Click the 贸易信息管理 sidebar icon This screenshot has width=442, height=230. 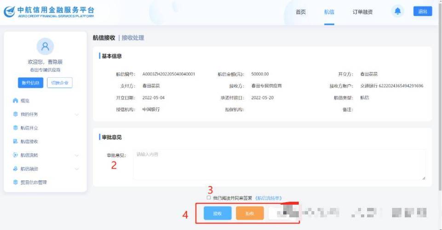pos(15,182)
